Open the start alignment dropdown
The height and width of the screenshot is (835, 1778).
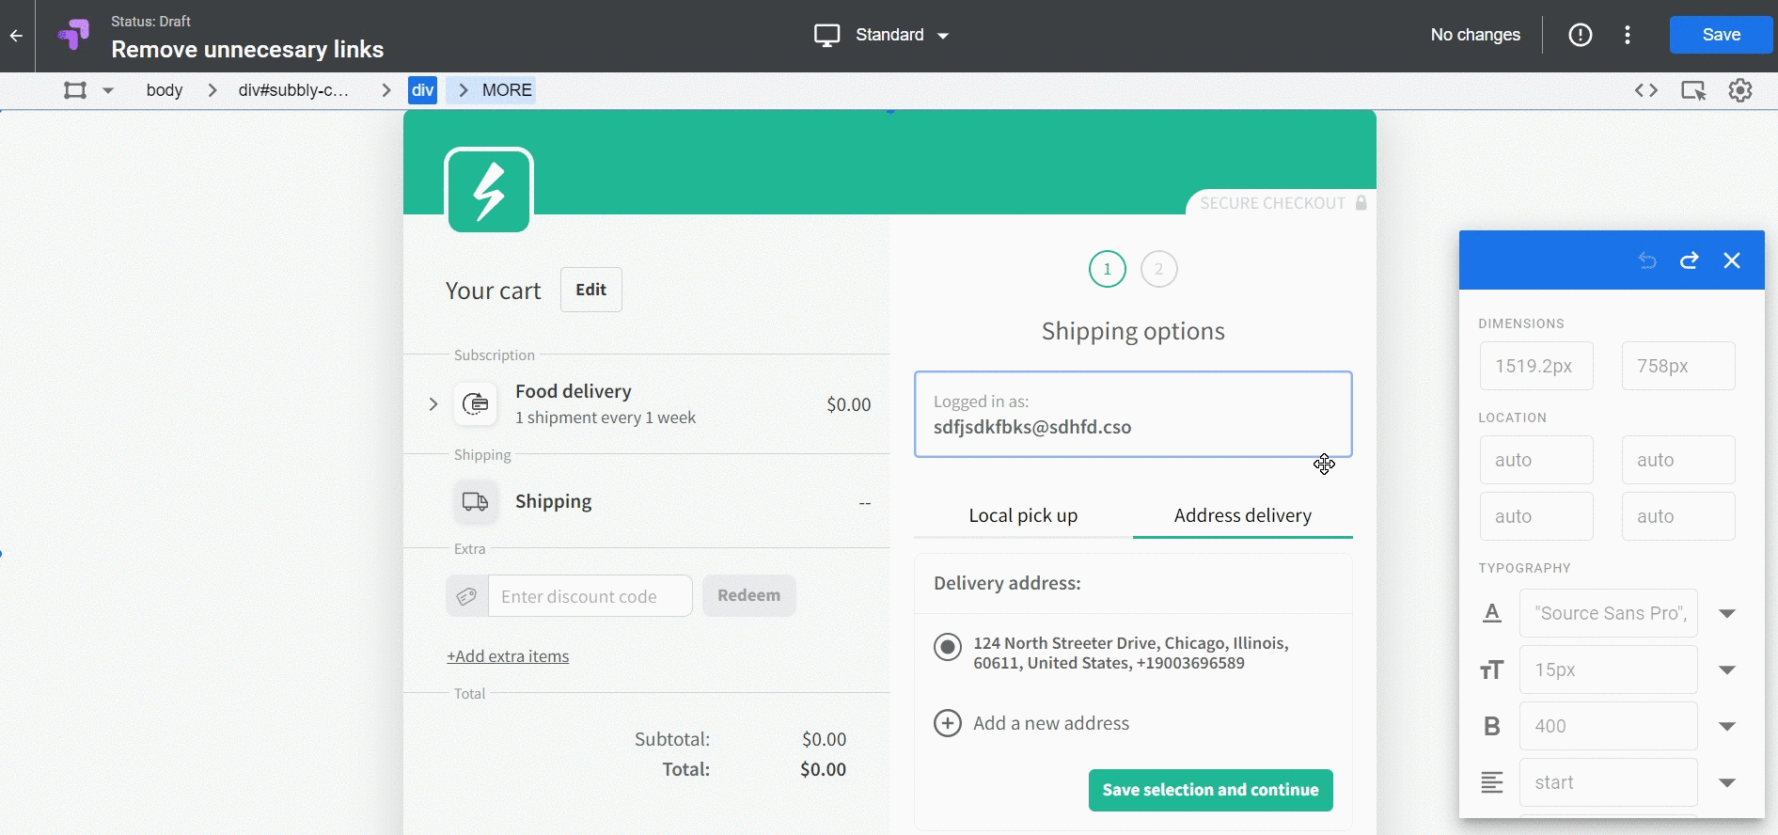1727,782
